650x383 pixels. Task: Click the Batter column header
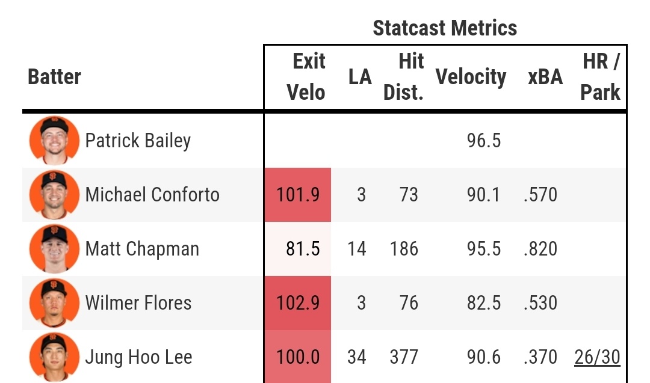coord(54,77)
